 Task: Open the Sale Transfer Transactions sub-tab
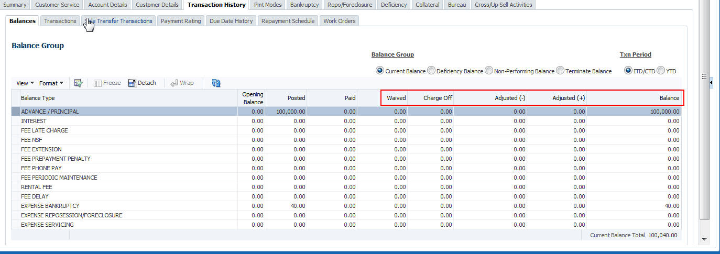[x=119, y=21]
